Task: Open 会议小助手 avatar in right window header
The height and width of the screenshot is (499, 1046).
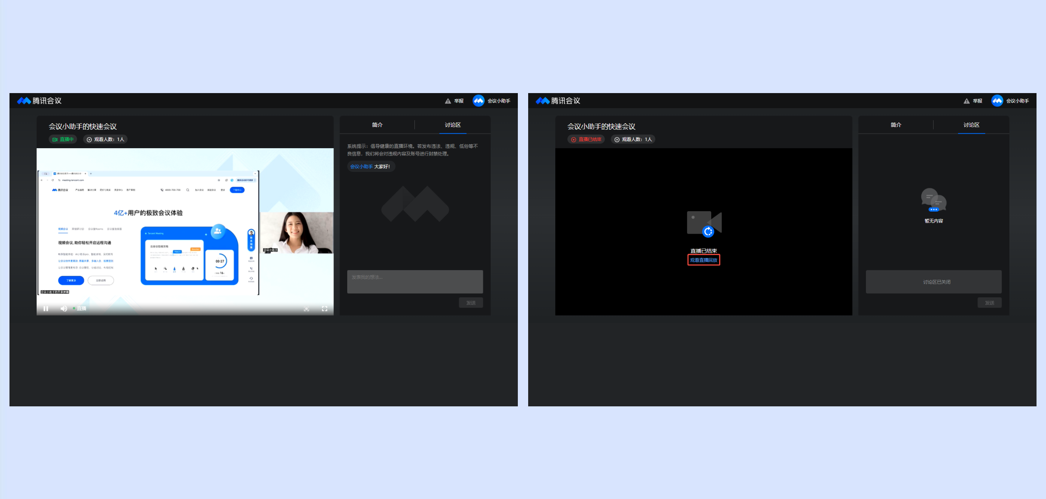Action: (997, 101)
